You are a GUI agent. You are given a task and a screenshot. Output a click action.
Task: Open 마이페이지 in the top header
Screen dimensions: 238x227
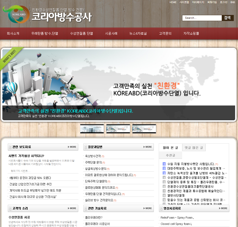(x=198, y=2)
